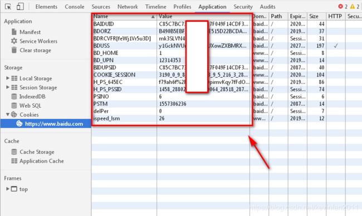
Task: Open Clear storage in sidebar
Action: [x=35, y=51]
